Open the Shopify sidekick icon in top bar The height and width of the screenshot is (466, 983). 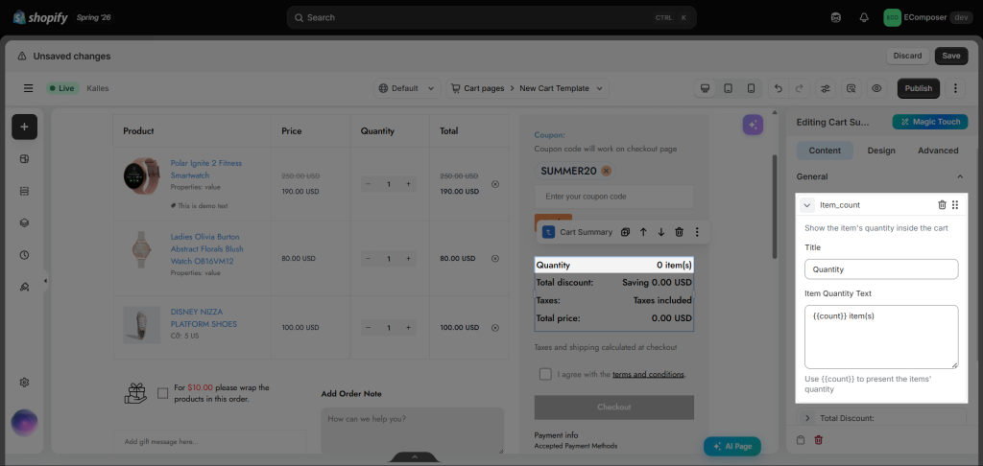836,17
